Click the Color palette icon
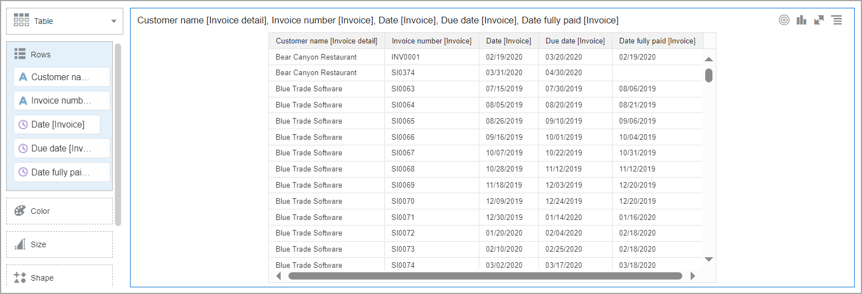The height and width of the screenshot is (294, 862). [x=20, y=211]
